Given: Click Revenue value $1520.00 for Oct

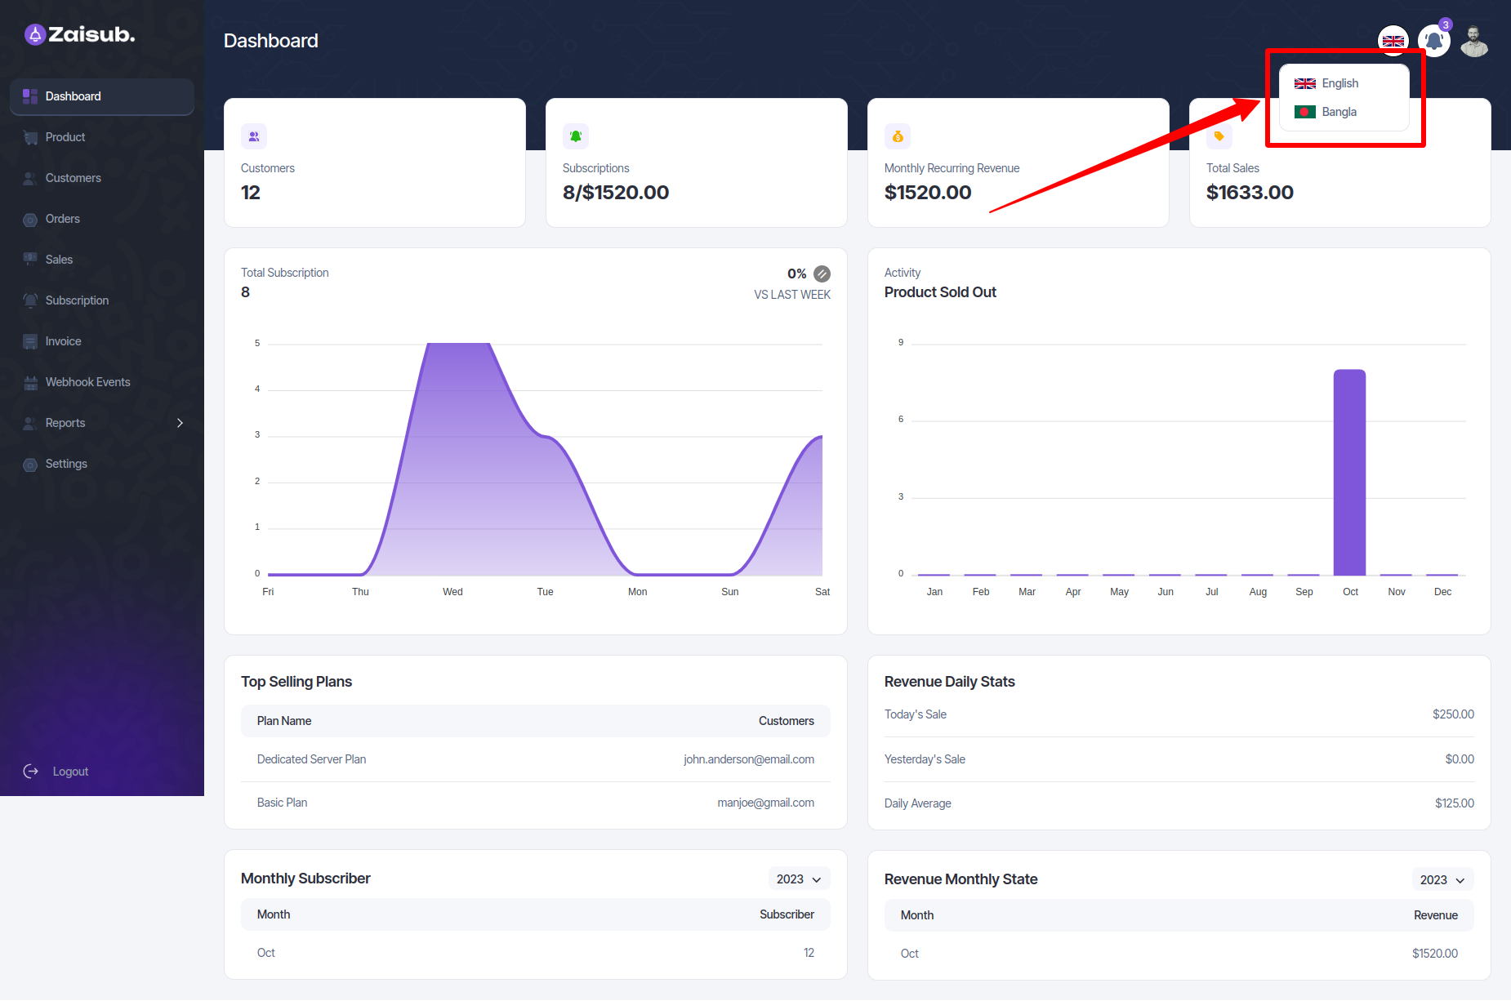Looking at the screenshot, I should tap(1435, 954).
